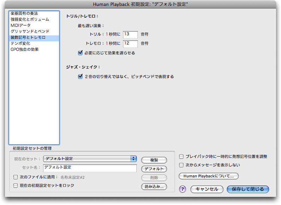Click the トレモロ notes-per-second field
Image resolution: width=281 pixels, height=205 pixels.
(130, 44)
